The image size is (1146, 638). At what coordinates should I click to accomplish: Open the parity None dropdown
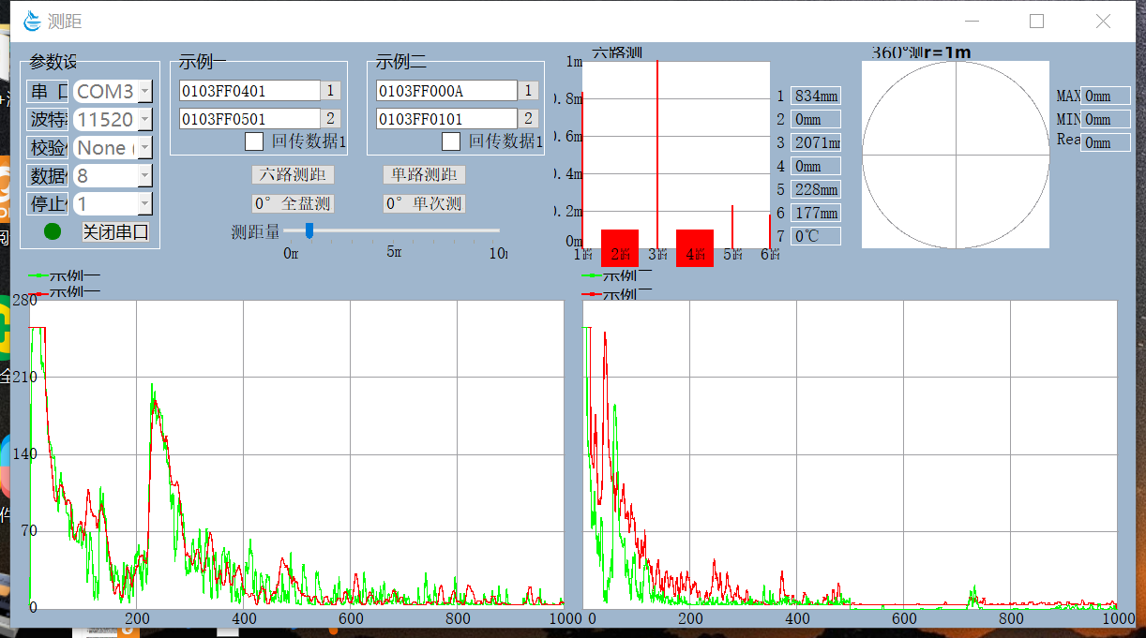144,148
